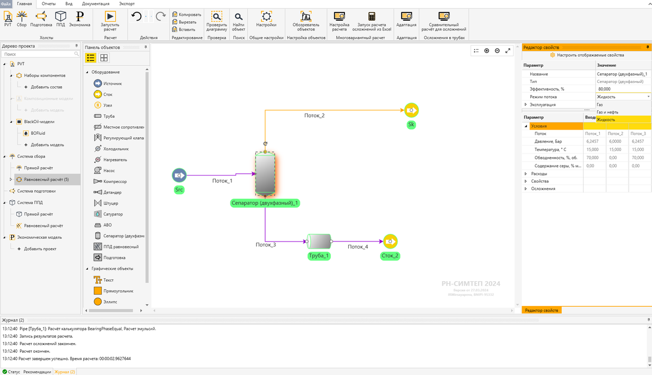652x375 pixels.
Task: Open the PVT module icon
Action: (8, 19)
